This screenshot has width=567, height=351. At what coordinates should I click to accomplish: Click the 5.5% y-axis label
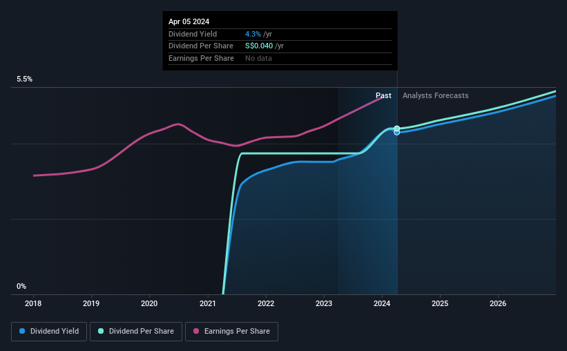24,79
